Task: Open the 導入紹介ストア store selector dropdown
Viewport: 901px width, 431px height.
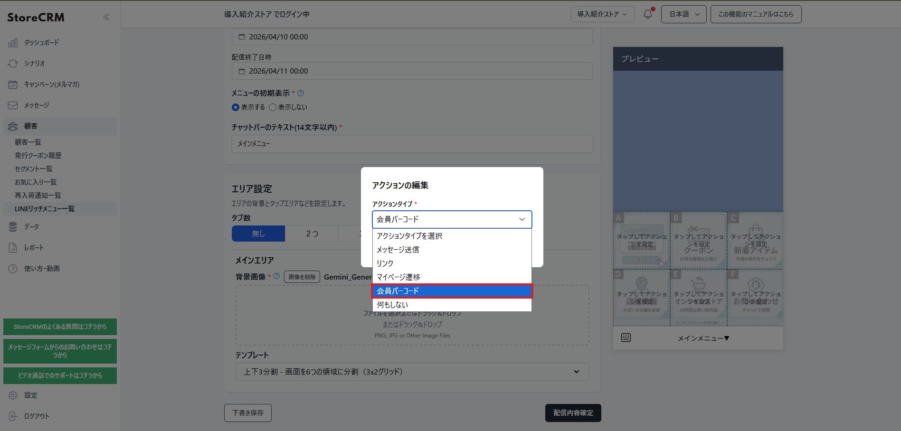Action: (602, 14)
